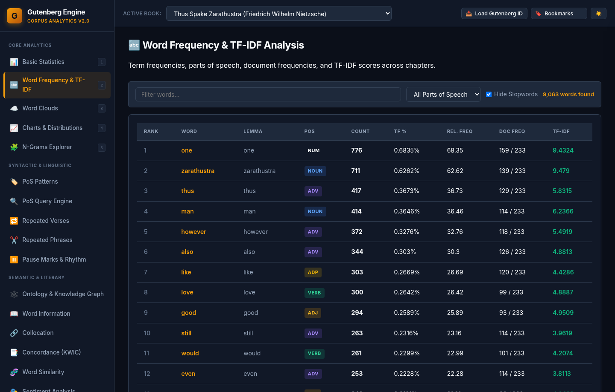The width and height of the screenshot is (615, 392).
Task: Toggle the light theme sun button
Action: (598, 14)
